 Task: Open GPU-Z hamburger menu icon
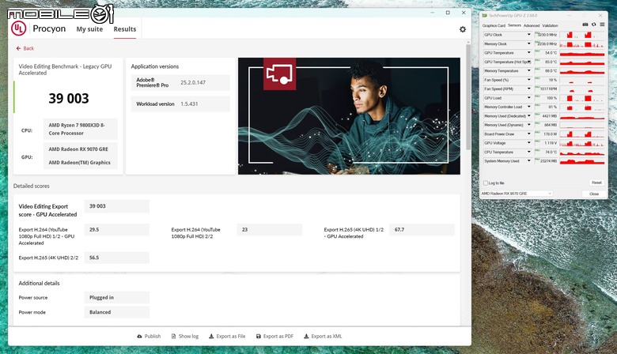pyautogui.click(x=602, y=24)
